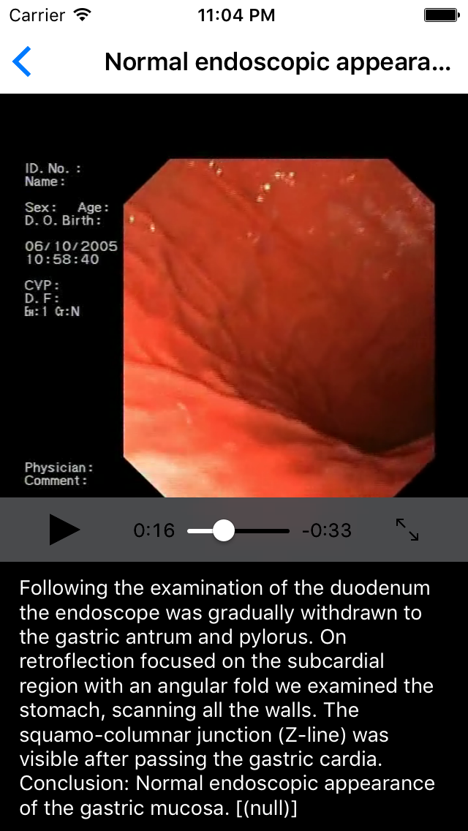Click the ID. No. overlay text
Viewport: 468px width, 831px height.
[53, 168]
